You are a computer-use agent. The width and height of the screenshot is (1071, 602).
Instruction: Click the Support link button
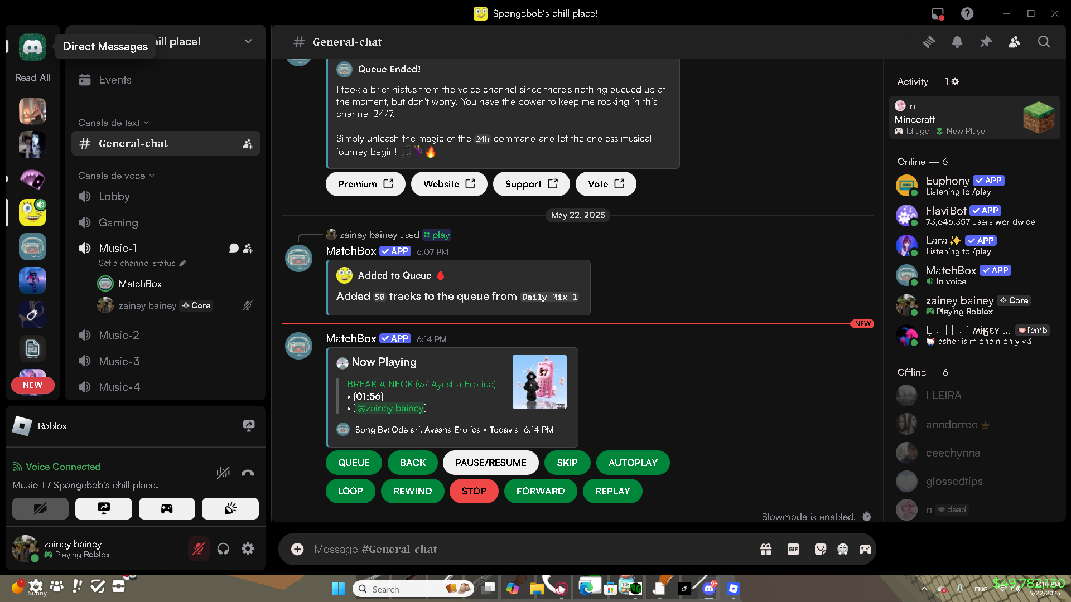coord(531,184)
